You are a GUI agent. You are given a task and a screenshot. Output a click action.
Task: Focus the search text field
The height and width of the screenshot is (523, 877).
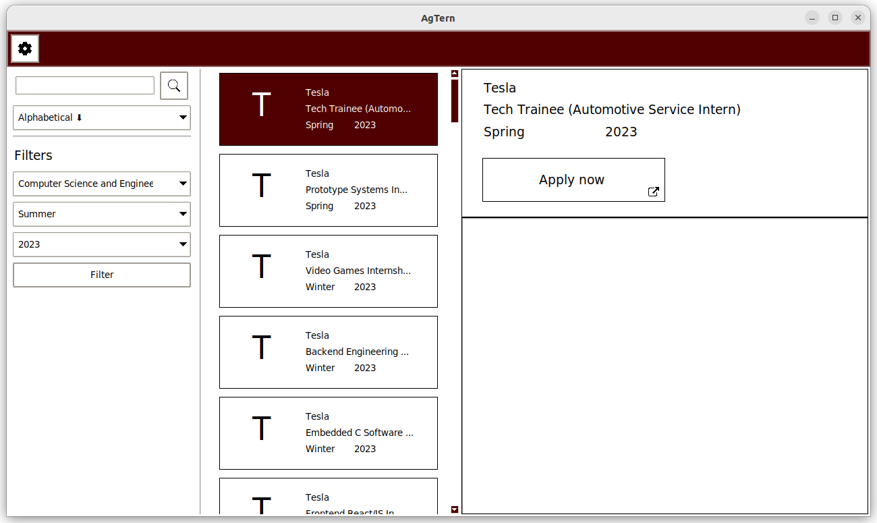pyautogui.click(x=85, y=86)
